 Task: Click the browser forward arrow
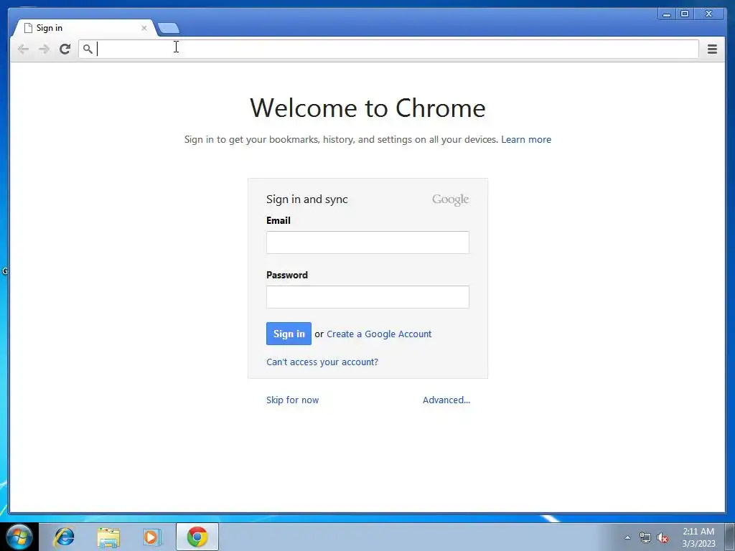pyautogui.click(x=44, y=49)
